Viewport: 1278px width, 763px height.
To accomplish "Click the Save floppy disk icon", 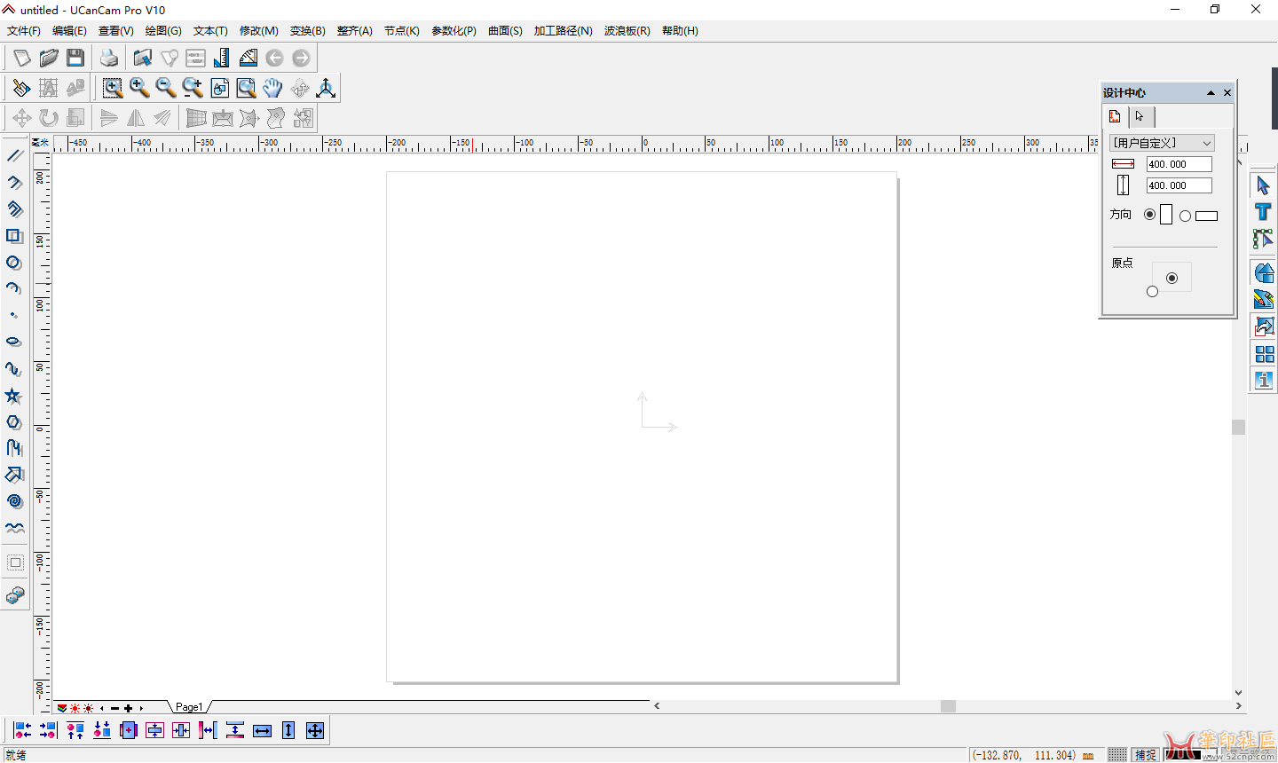I will [75, 58].
